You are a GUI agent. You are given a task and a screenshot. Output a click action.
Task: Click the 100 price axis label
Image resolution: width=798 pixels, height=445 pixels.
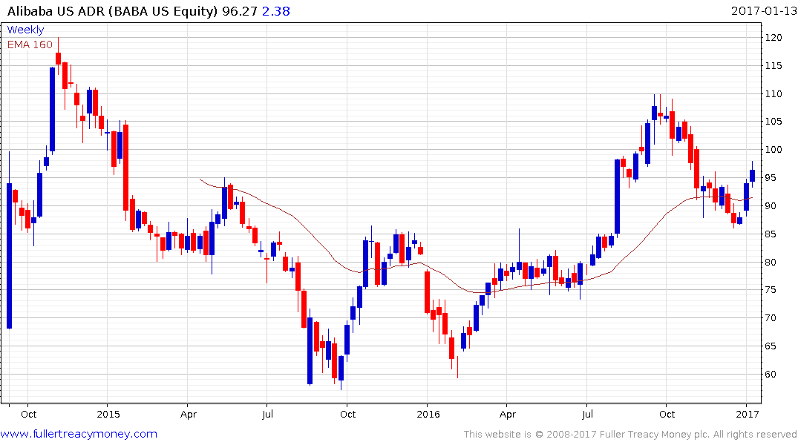(x=774, y=150)
